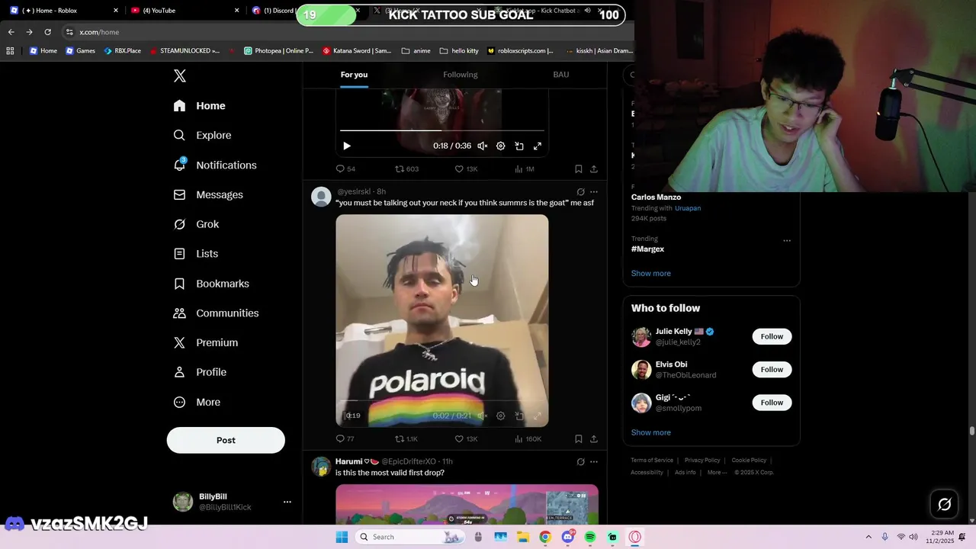The image size is (976, 549).
Task: Click the Windows Start button
Action: [342, 537]
